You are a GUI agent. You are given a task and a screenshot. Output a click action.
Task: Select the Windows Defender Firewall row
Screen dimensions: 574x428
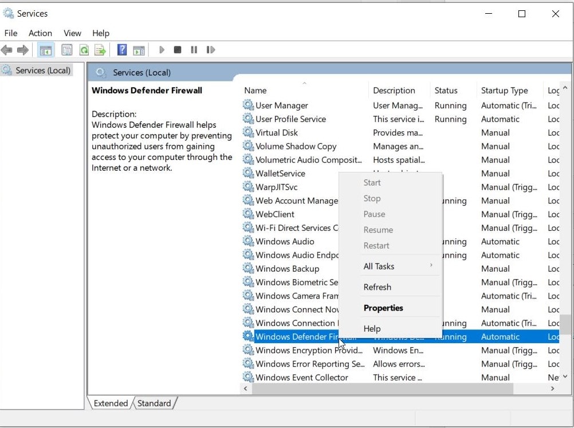click(400, 336)
